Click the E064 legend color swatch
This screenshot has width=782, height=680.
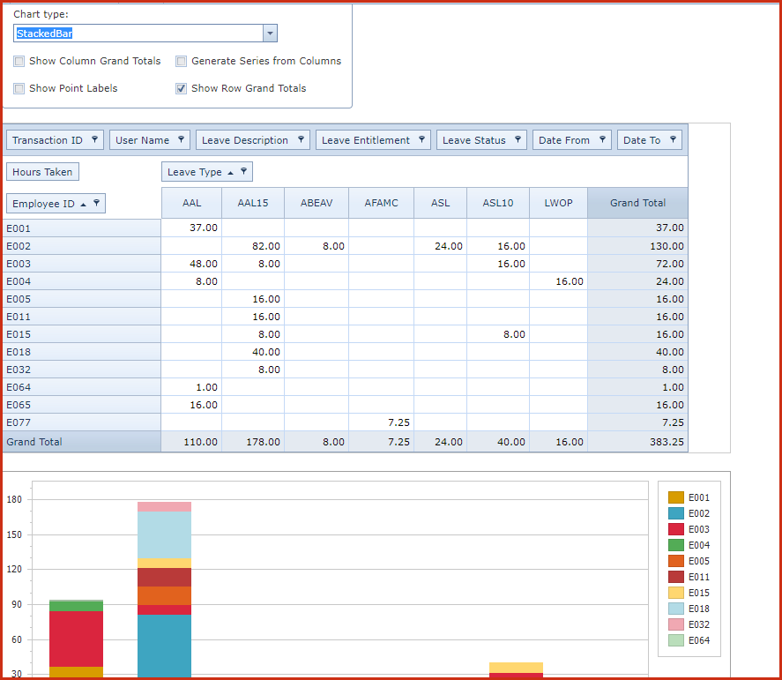click(676, 640)
